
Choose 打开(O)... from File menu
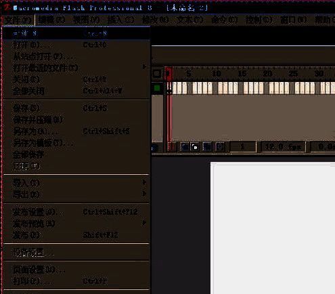(x=76, y=45)
